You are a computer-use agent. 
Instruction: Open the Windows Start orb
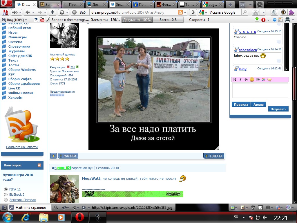[x=8, y=217]
